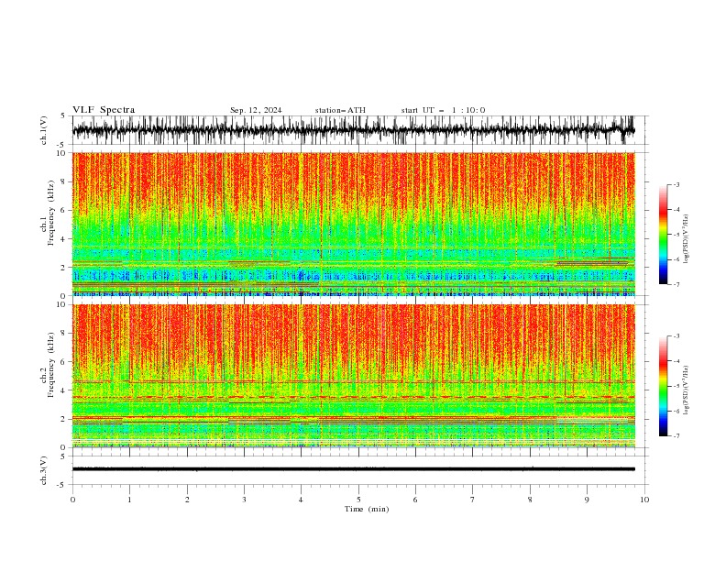Click the 'station=ATH' label
Screen dimensions: 726x561
tap(340, 110)
